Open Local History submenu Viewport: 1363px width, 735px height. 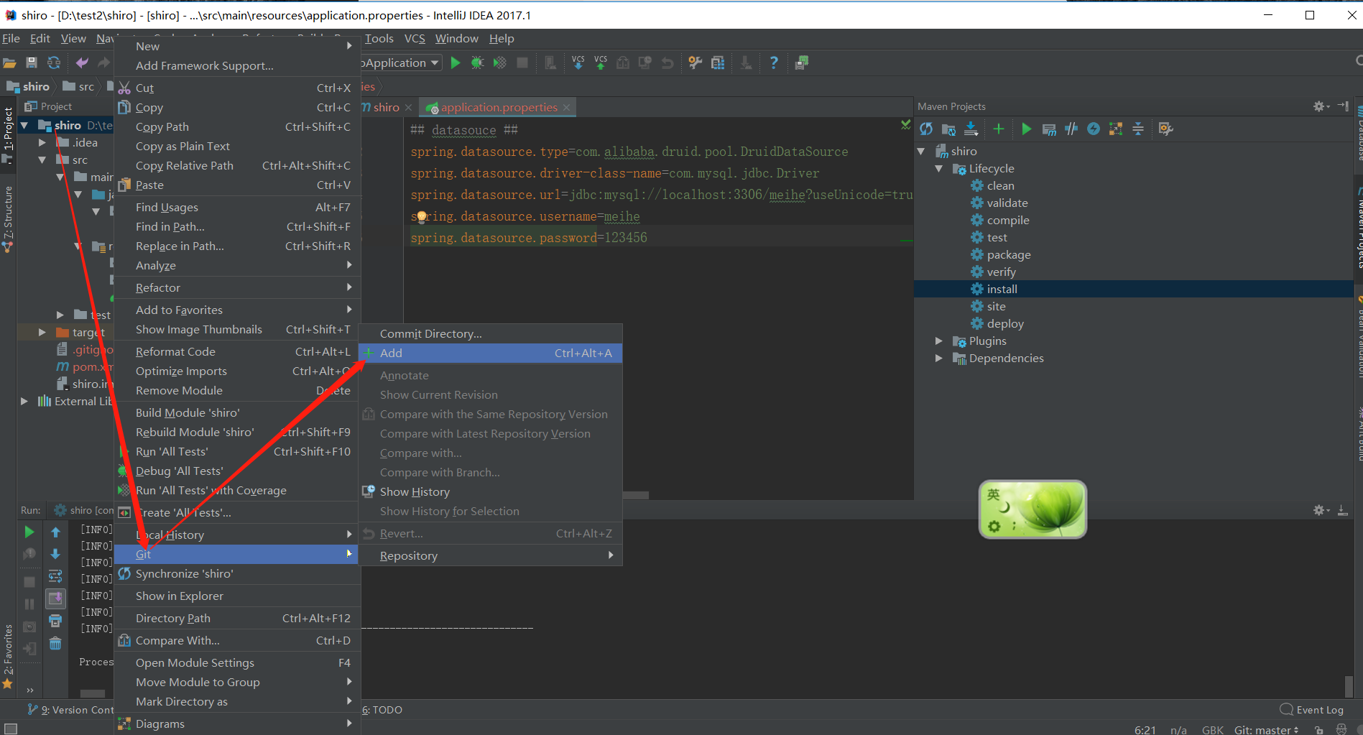point(237,535)
